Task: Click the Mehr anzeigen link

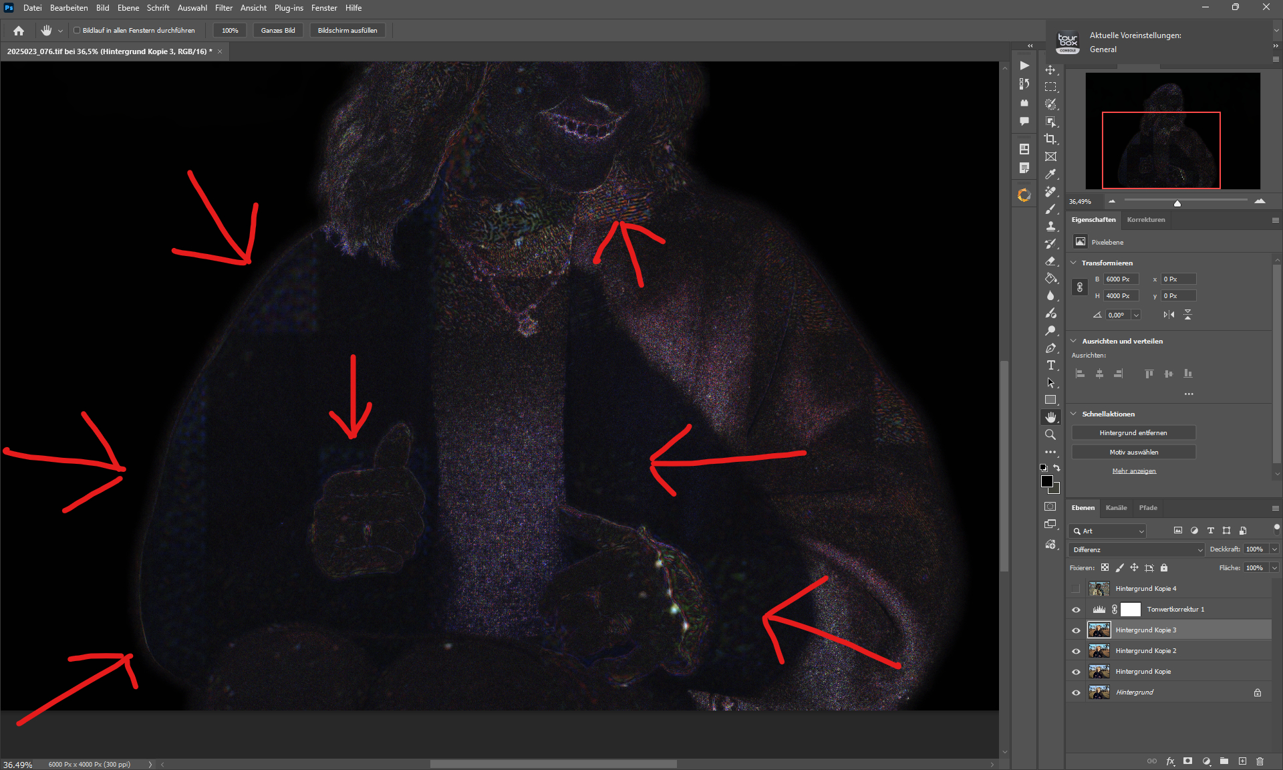Action: (1133, 471)
